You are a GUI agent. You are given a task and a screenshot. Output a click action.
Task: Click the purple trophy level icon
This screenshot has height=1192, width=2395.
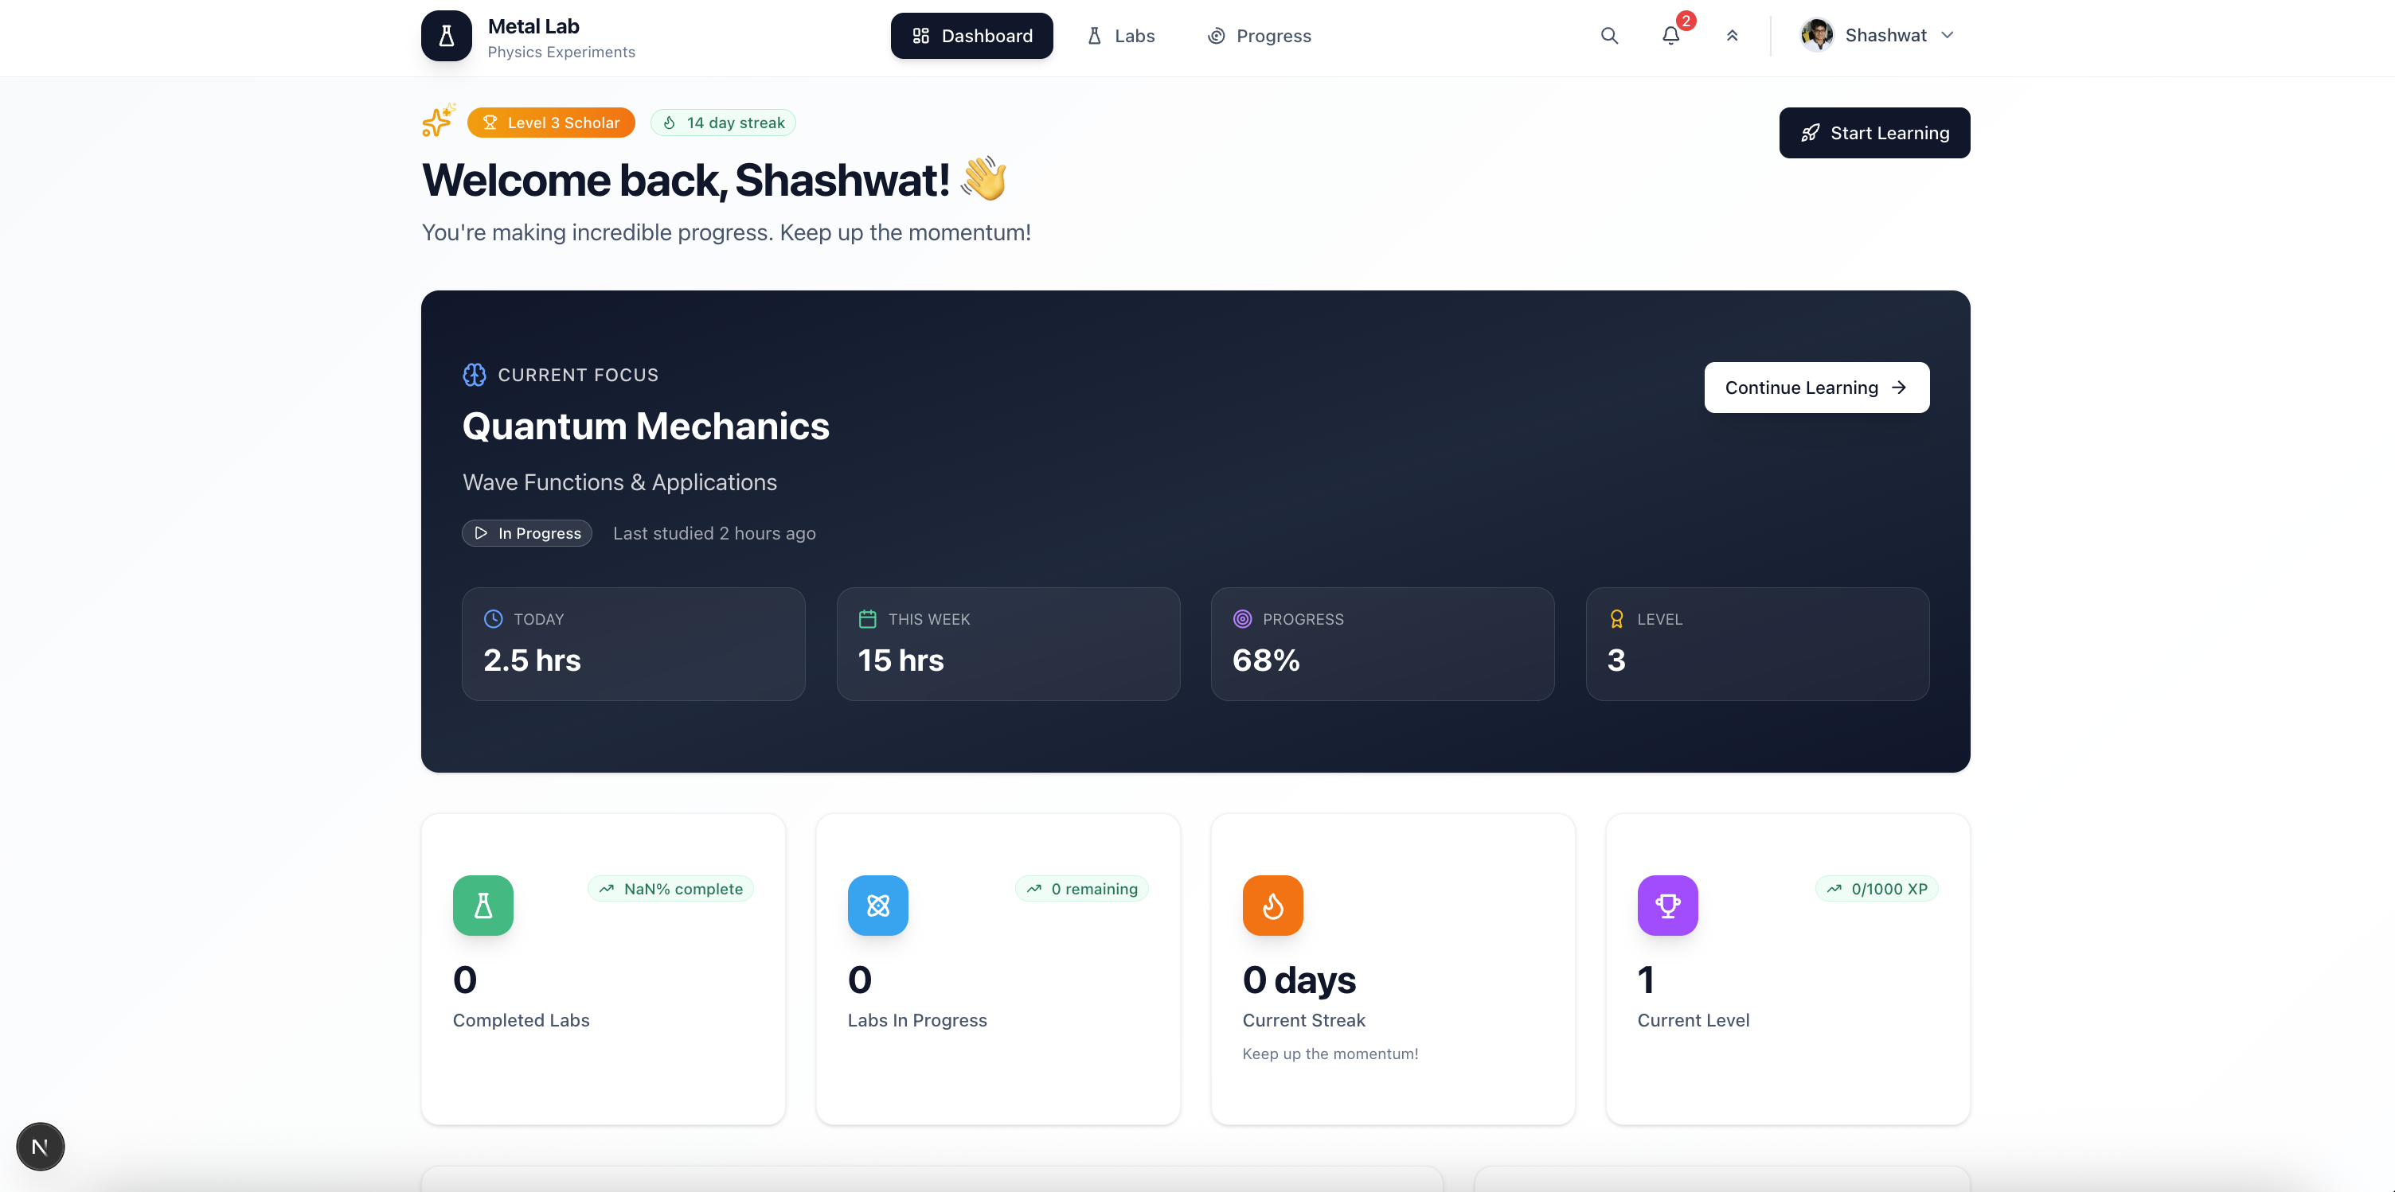point(1667,905)
